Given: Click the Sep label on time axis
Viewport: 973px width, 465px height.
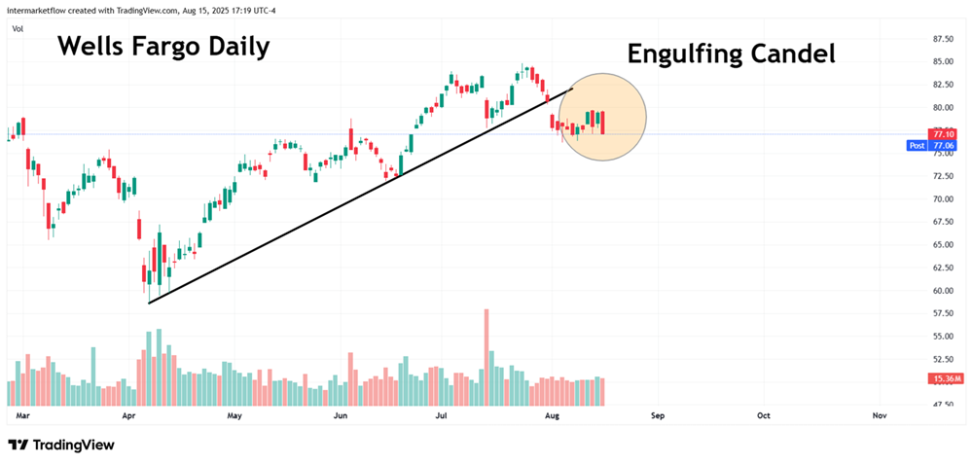Looking at the screenshot, I should tap(658, 415).
